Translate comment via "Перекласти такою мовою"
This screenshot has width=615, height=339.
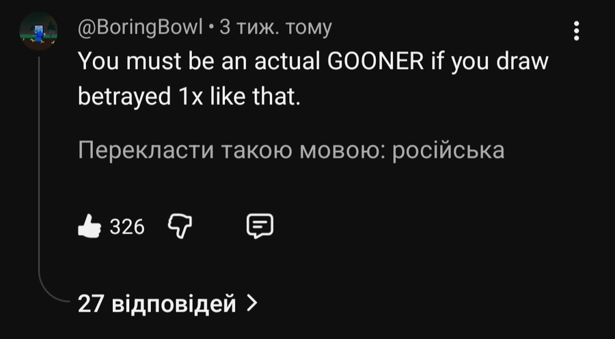coord(291,150)
